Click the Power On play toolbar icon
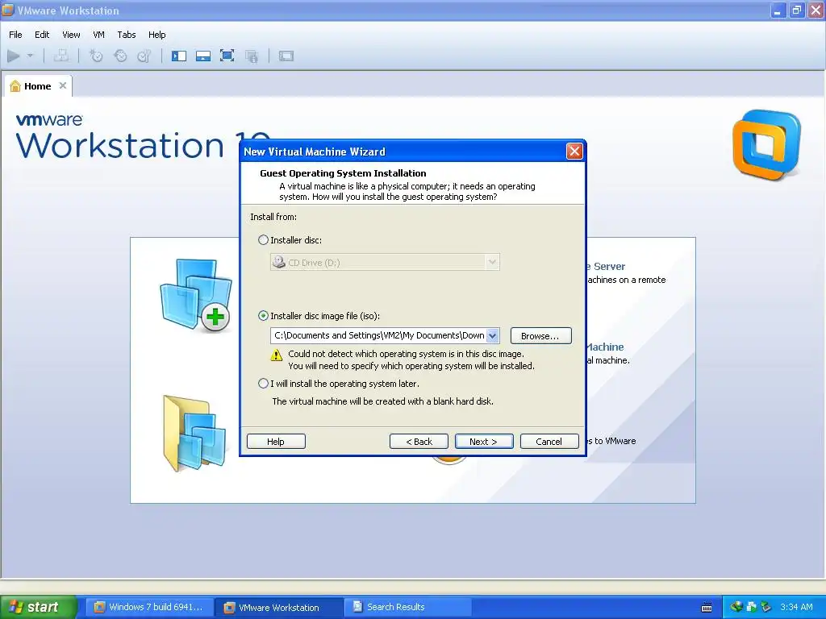This screenshot has width=826, height=619. (x=13, y=56)
